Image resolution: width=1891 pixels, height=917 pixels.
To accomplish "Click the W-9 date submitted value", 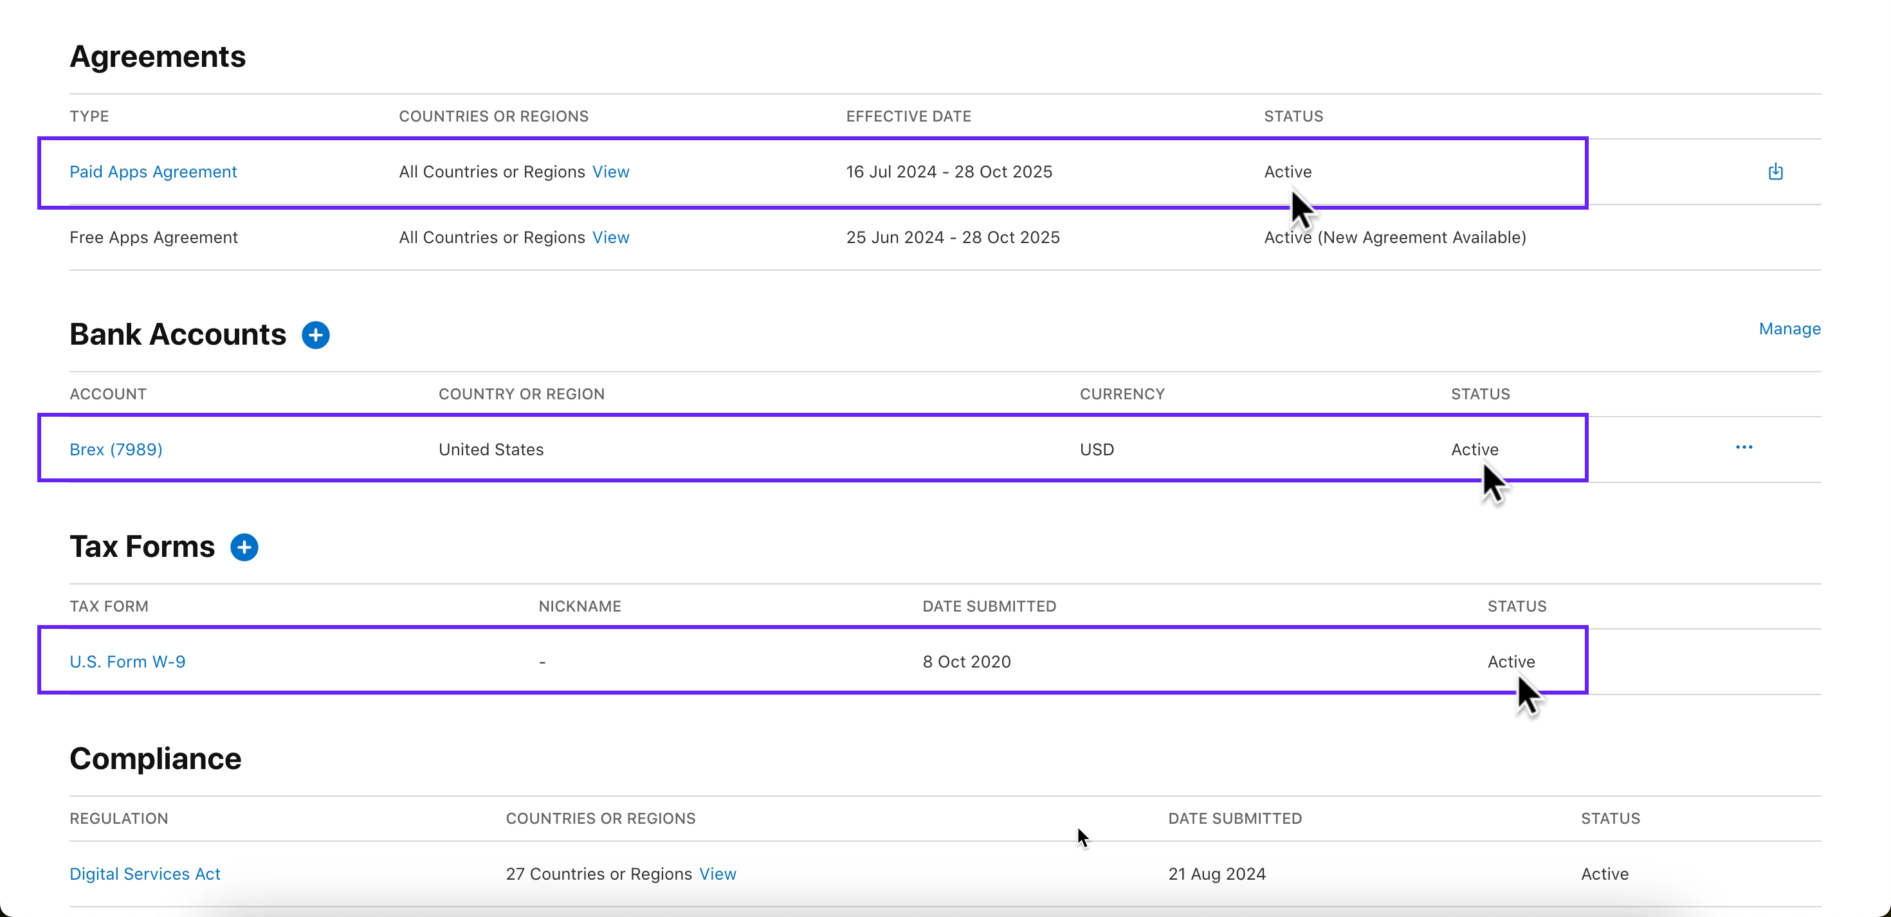I will click(x=966, y=662).
